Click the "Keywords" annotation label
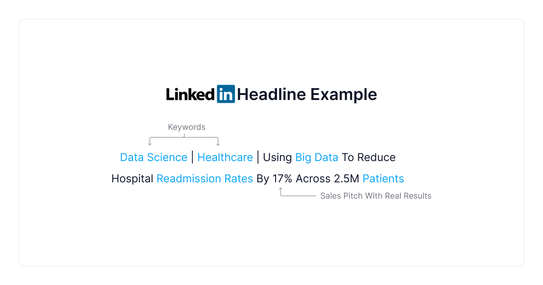This screenshot has width=543, height=285. point(186,127)
